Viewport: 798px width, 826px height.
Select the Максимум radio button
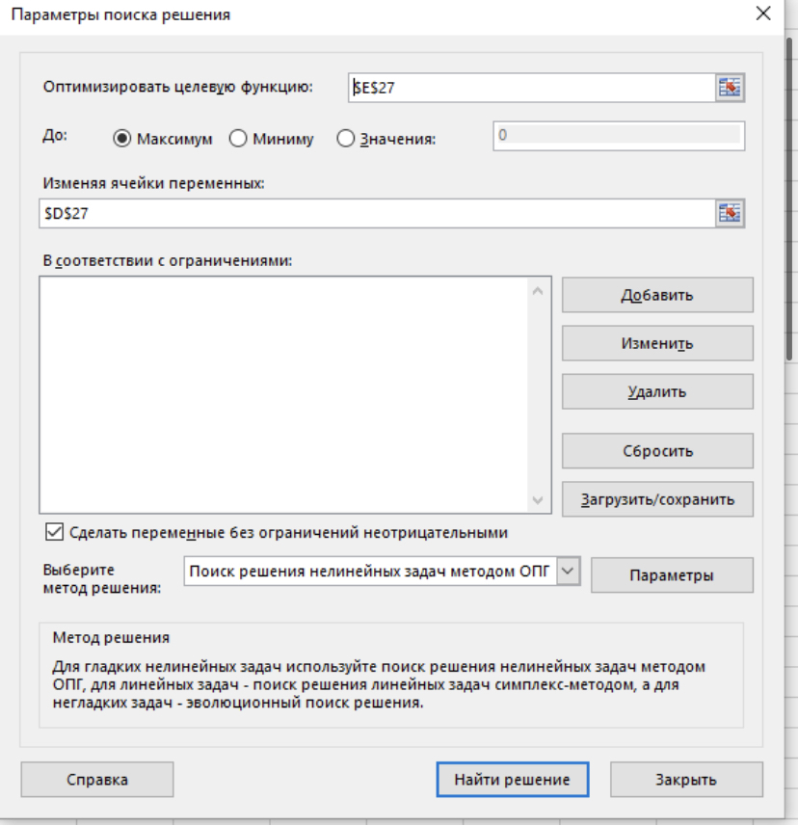(x=121, y=139)
